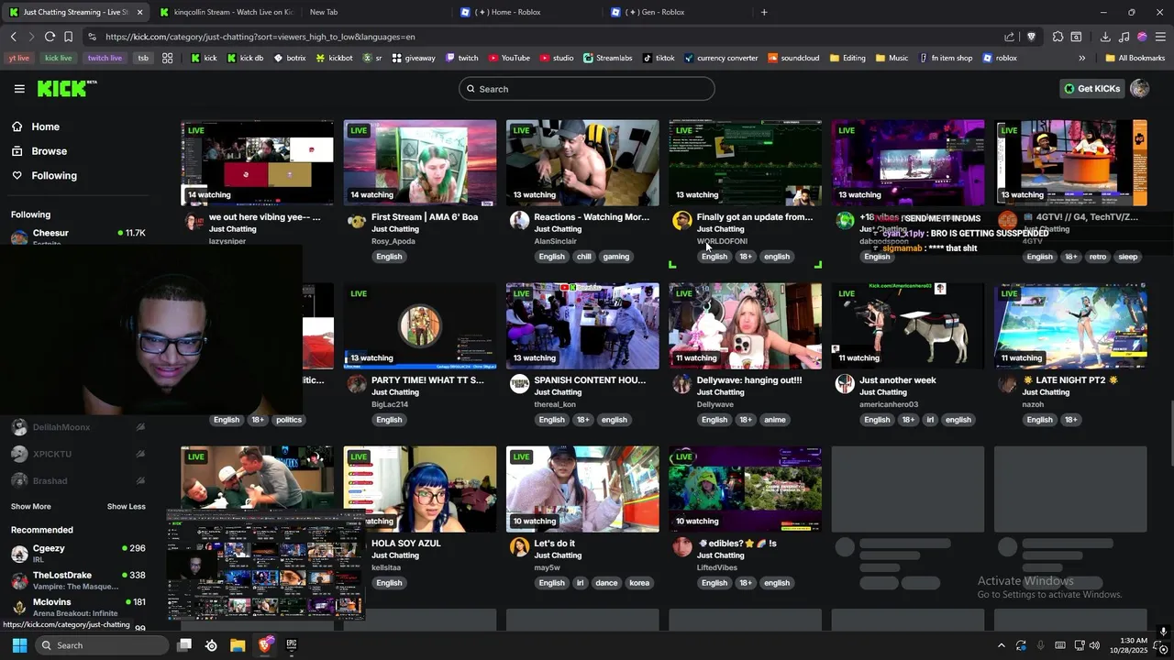Image resolution: width=1174 pixels, height=660 pixels.
Task: Show hidden system tray icons
Action: coord(1001,645)
